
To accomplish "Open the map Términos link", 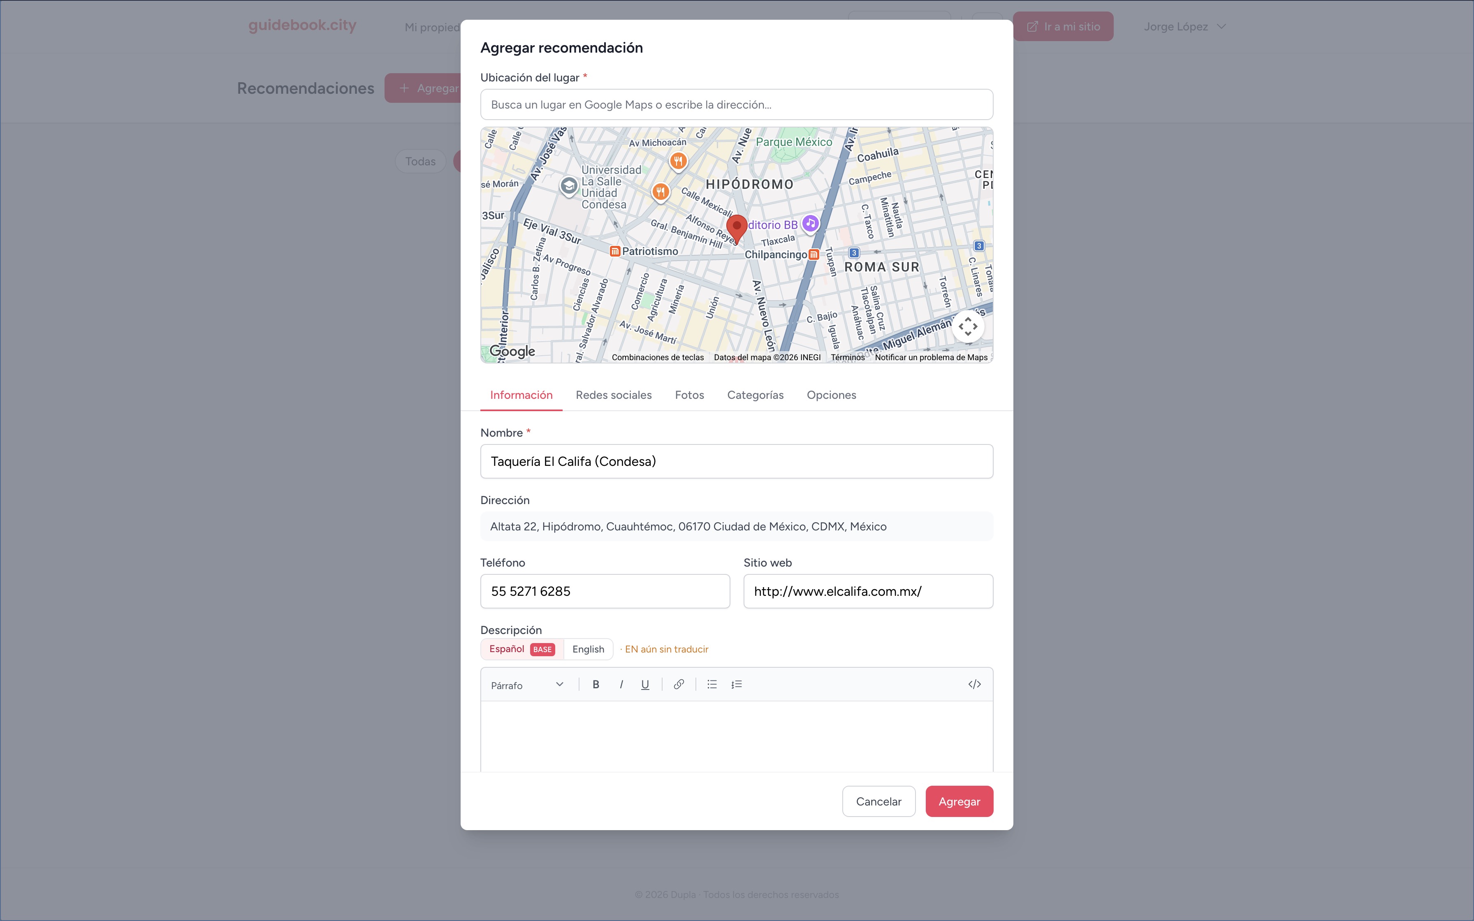I will click(848, 358).
